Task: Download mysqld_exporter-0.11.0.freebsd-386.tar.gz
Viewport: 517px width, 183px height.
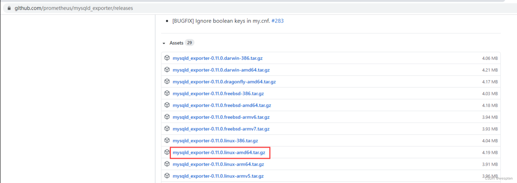Action: click(x=218, y=94)
